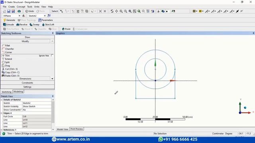The image size is (255, 143).
Task: Select the Pan tool icon
Action: (117, 11)
